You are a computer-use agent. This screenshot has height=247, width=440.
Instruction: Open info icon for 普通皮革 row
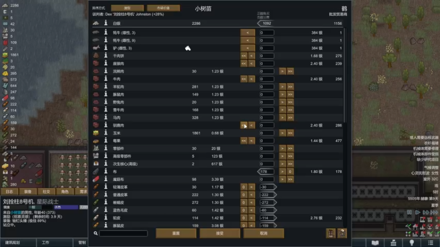click(106, 194)
